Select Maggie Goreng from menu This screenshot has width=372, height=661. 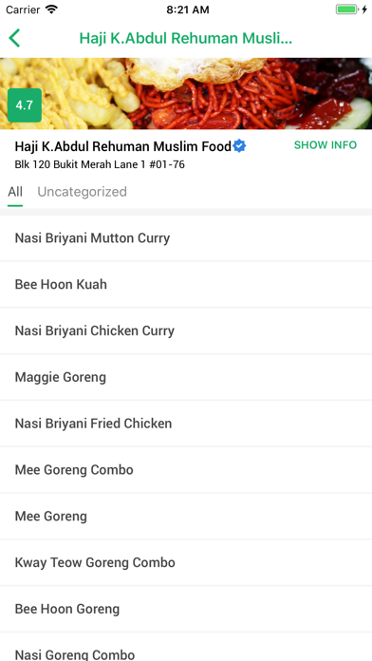click(x=186, y=377)
